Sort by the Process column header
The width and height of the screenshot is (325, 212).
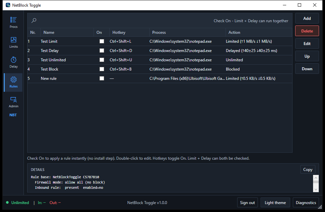(187, 32)
